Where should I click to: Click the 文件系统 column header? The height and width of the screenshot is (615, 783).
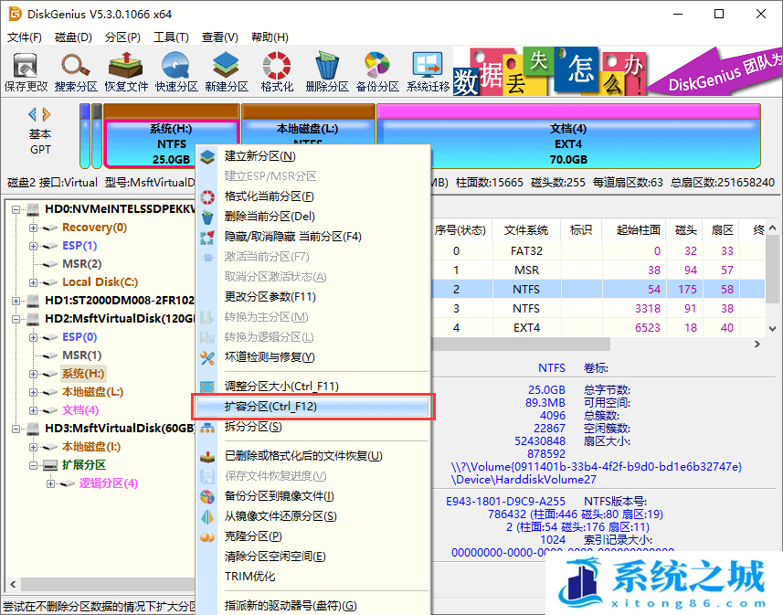[526, 230]
